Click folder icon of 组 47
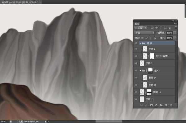This screenshot has width=186, height=123. click(x=144, y=71)
